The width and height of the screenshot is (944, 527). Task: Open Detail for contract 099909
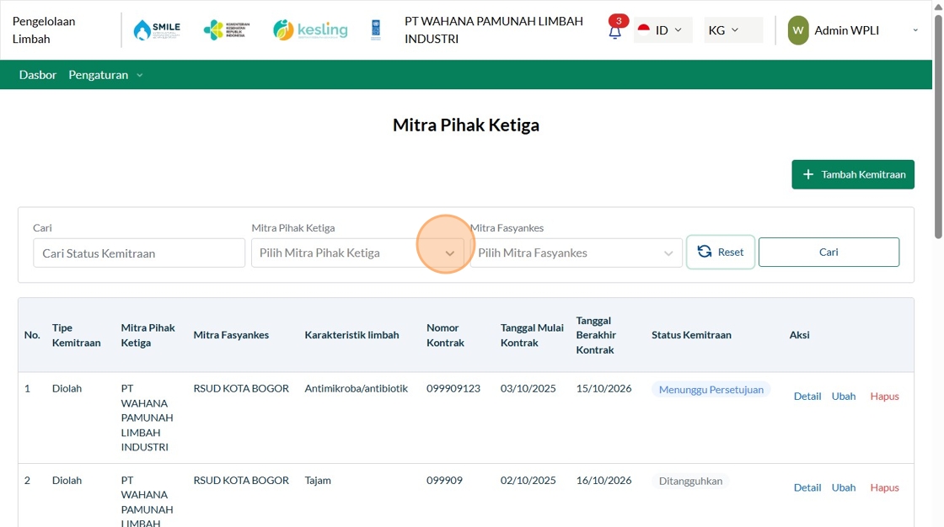pyautogui.click(x=807, y=487)
